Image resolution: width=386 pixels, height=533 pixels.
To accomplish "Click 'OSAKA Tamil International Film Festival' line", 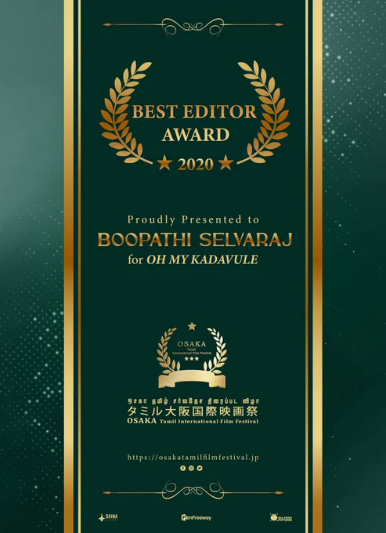I will [x=193, y=421].
